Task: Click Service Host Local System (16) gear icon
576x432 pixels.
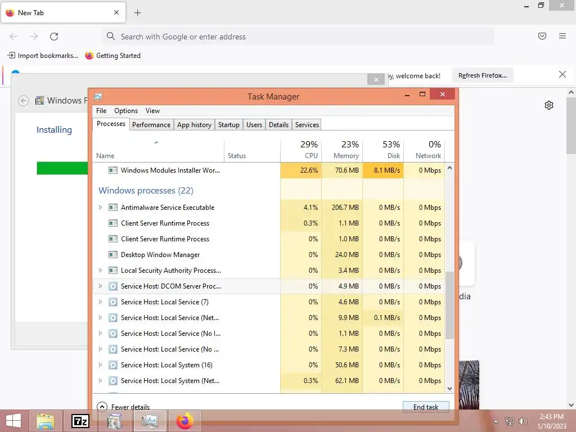Action: 113,364
